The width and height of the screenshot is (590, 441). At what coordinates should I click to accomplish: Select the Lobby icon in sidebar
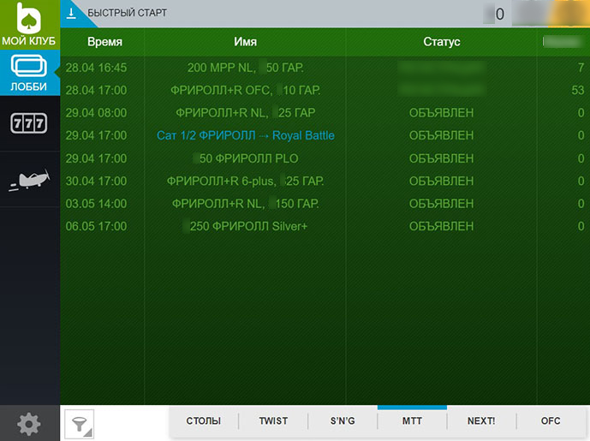pos(29,72)
